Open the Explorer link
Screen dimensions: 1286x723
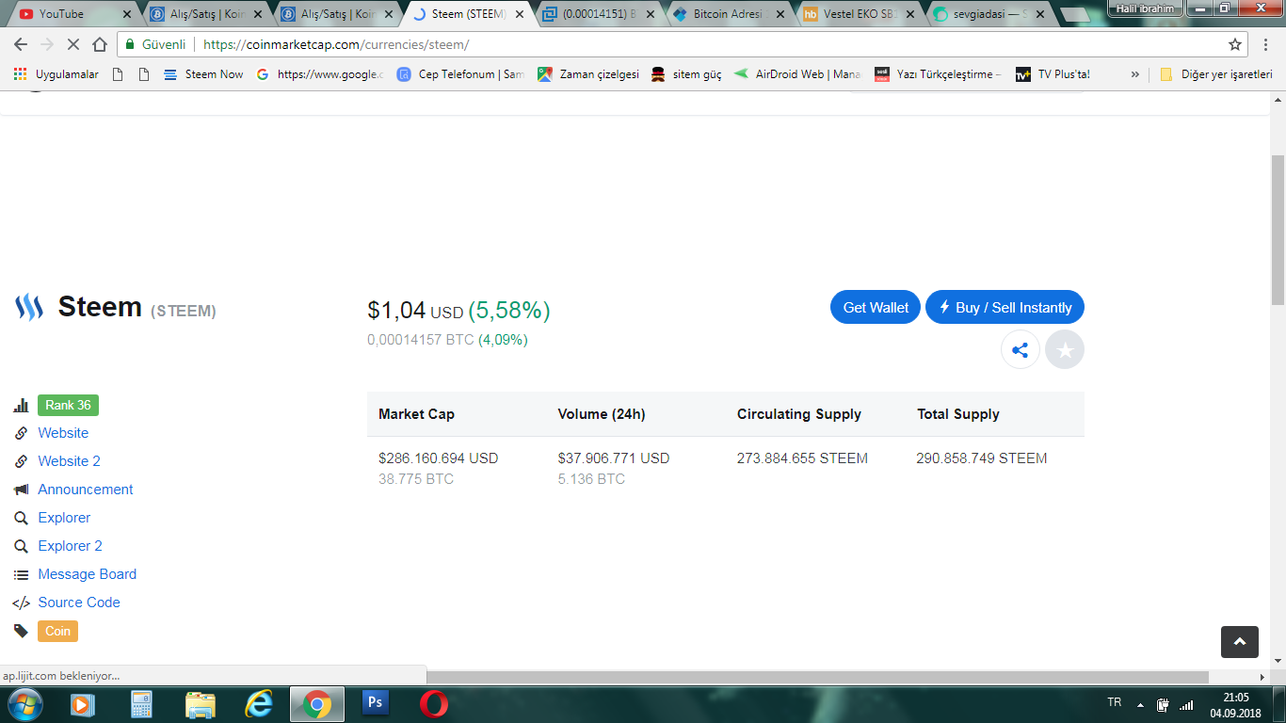[64, 518]
